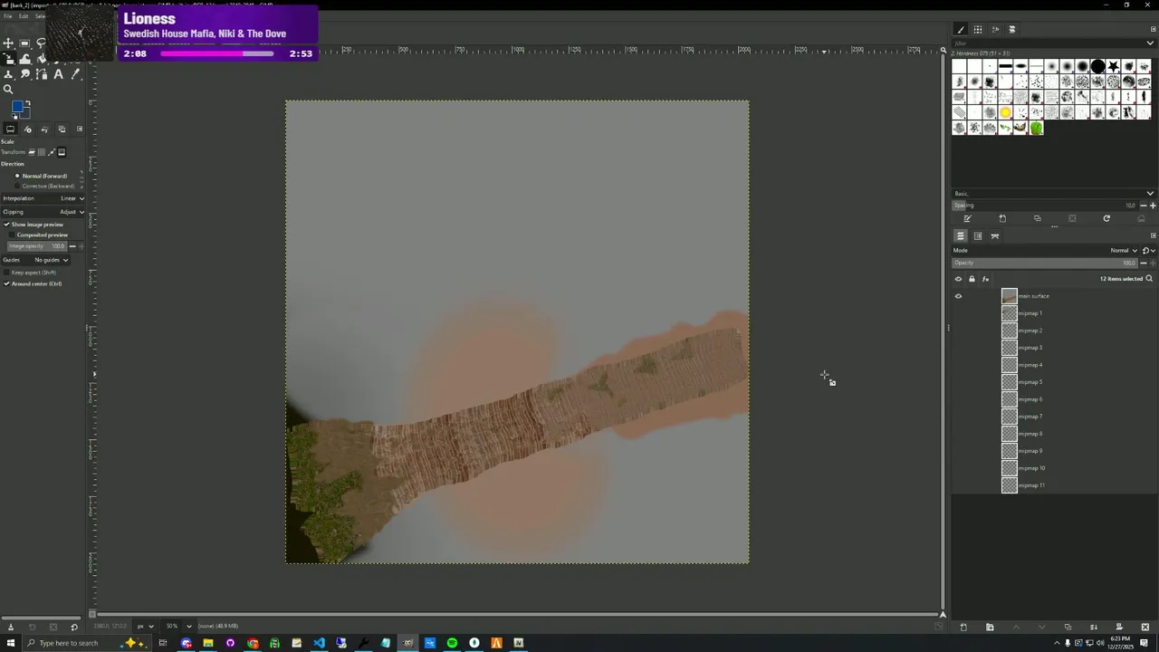Select the Text tool
The image size is (1159, 652).
(58, 74)
